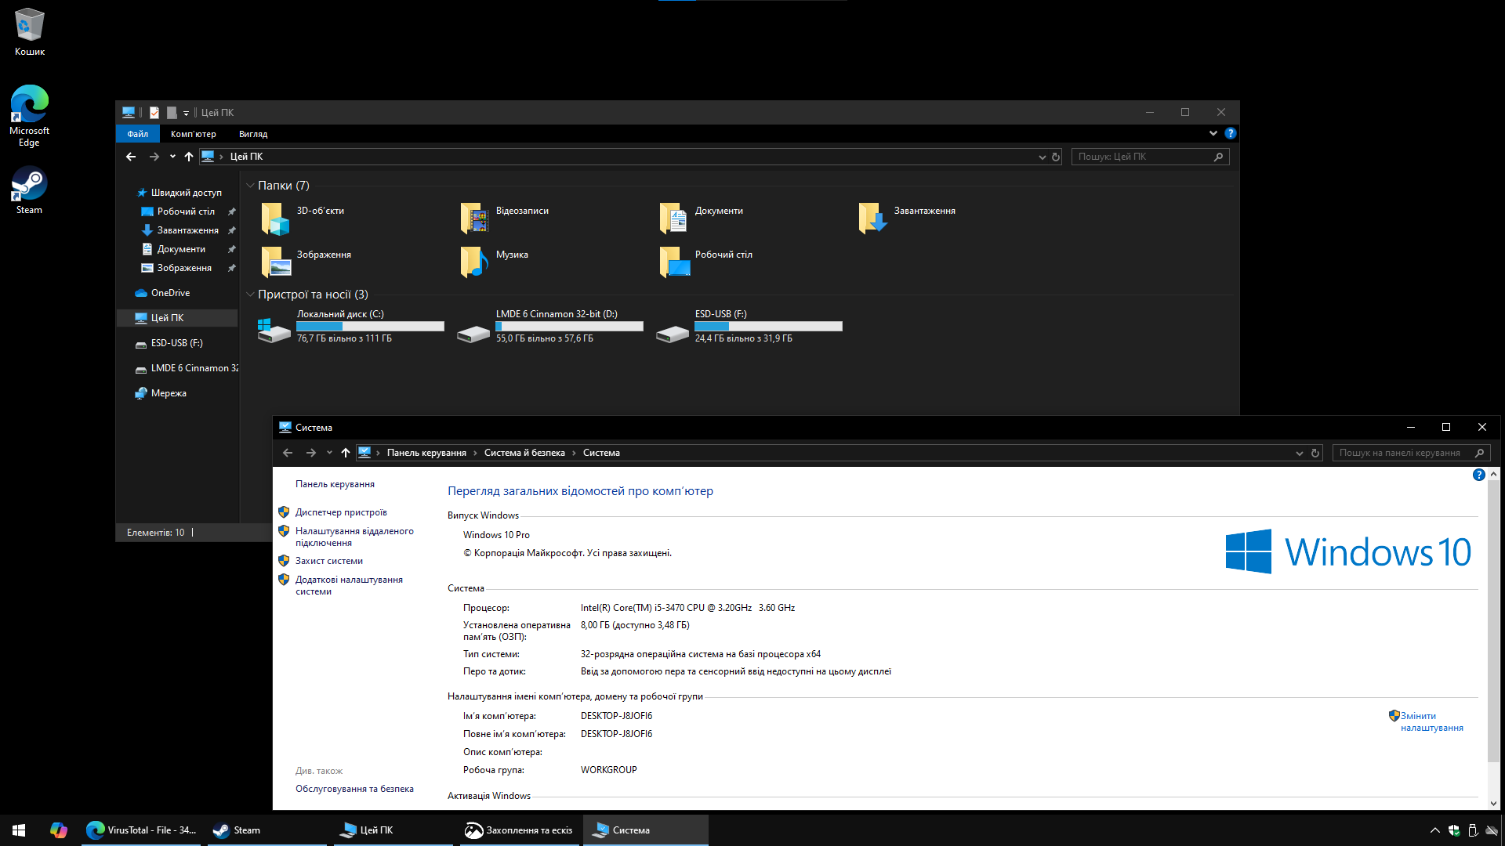Open recent locations dropdown in System window

(x=329, y=453)
